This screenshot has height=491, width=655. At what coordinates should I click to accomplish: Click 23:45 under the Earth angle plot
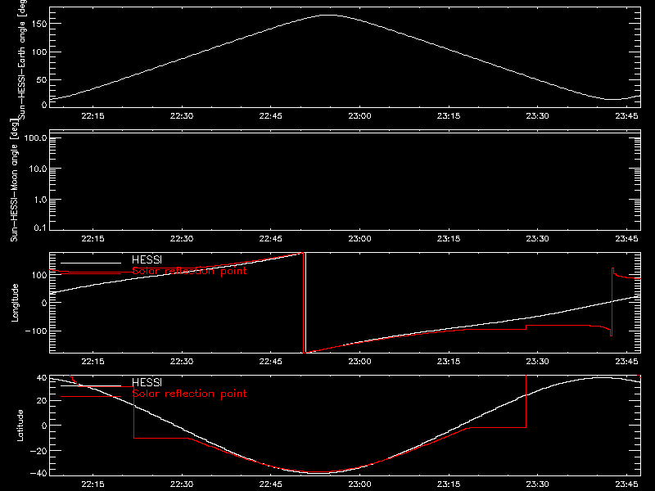pyautogui.click(x=626, y=116)
